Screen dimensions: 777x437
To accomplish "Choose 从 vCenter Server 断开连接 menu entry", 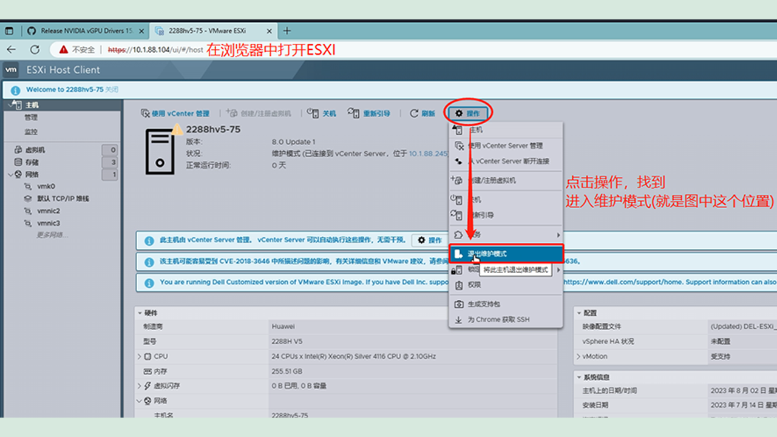I will point(506,161).
